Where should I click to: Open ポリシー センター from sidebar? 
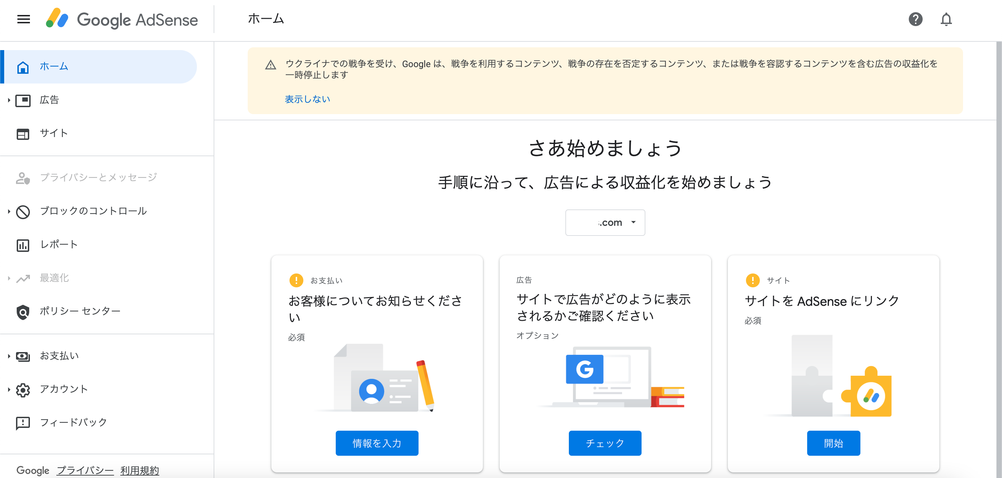80,311
